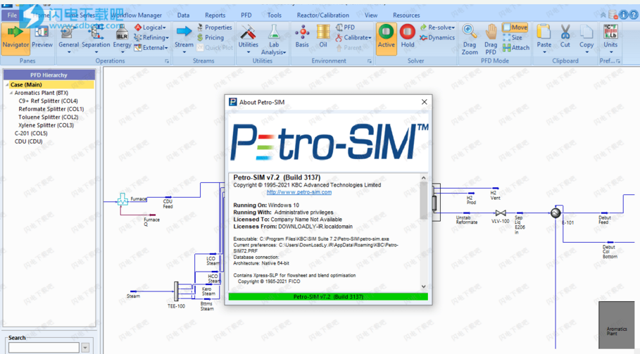Open the Resources ribbon tab
Screen dimensions: 640x354
point(406,15)
